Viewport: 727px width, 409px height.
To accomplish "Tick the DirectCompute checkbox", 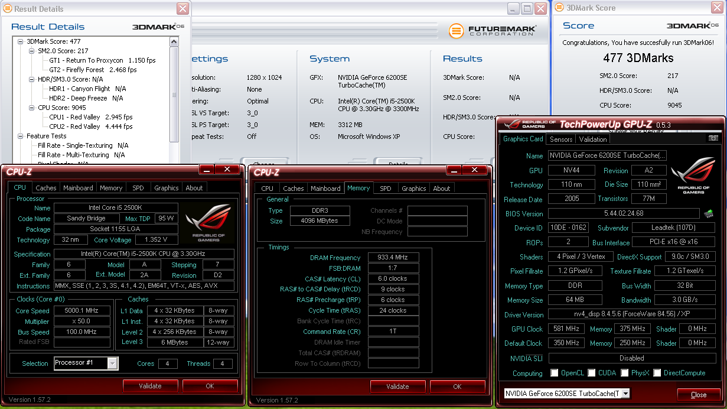I will tap(657, 373).
